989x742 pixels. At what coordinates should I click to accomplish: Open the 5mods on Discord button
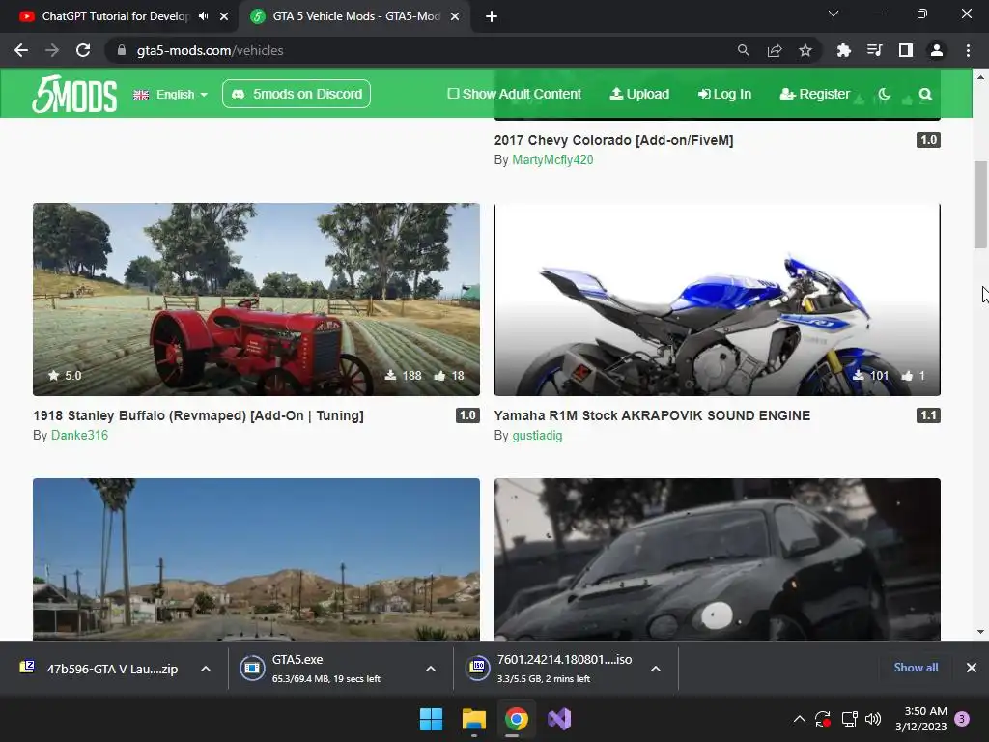click(297, 94)
